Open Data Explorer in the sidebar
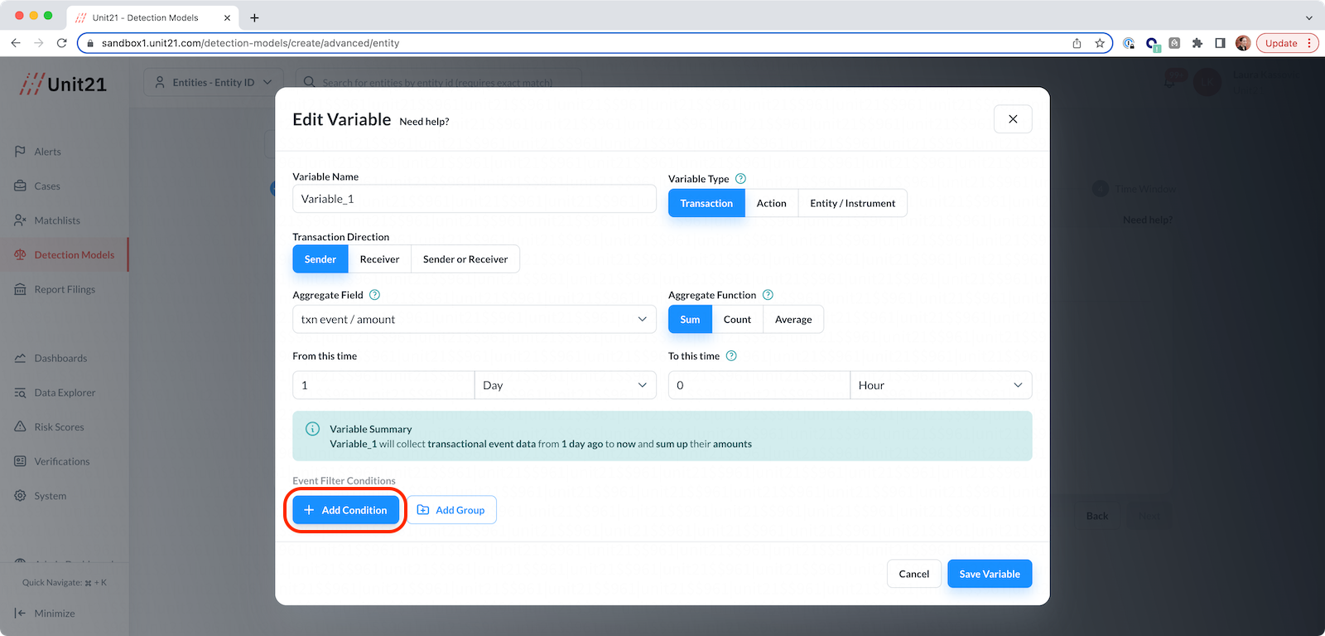Image resolution: width=1325 pixels, height=636 pixels. 65,393
